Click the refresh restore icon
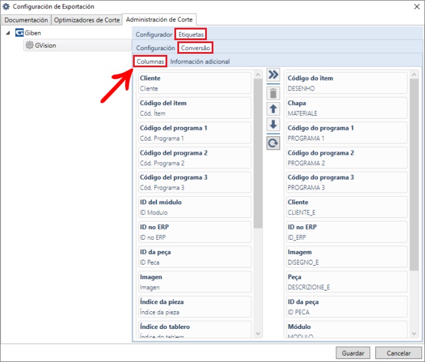Image resolution: width=425 pixels, height=362 pixels. pos(273,143)
